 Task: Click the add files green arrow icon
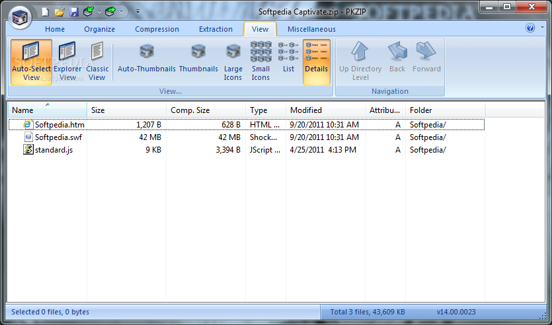(88, 12)
